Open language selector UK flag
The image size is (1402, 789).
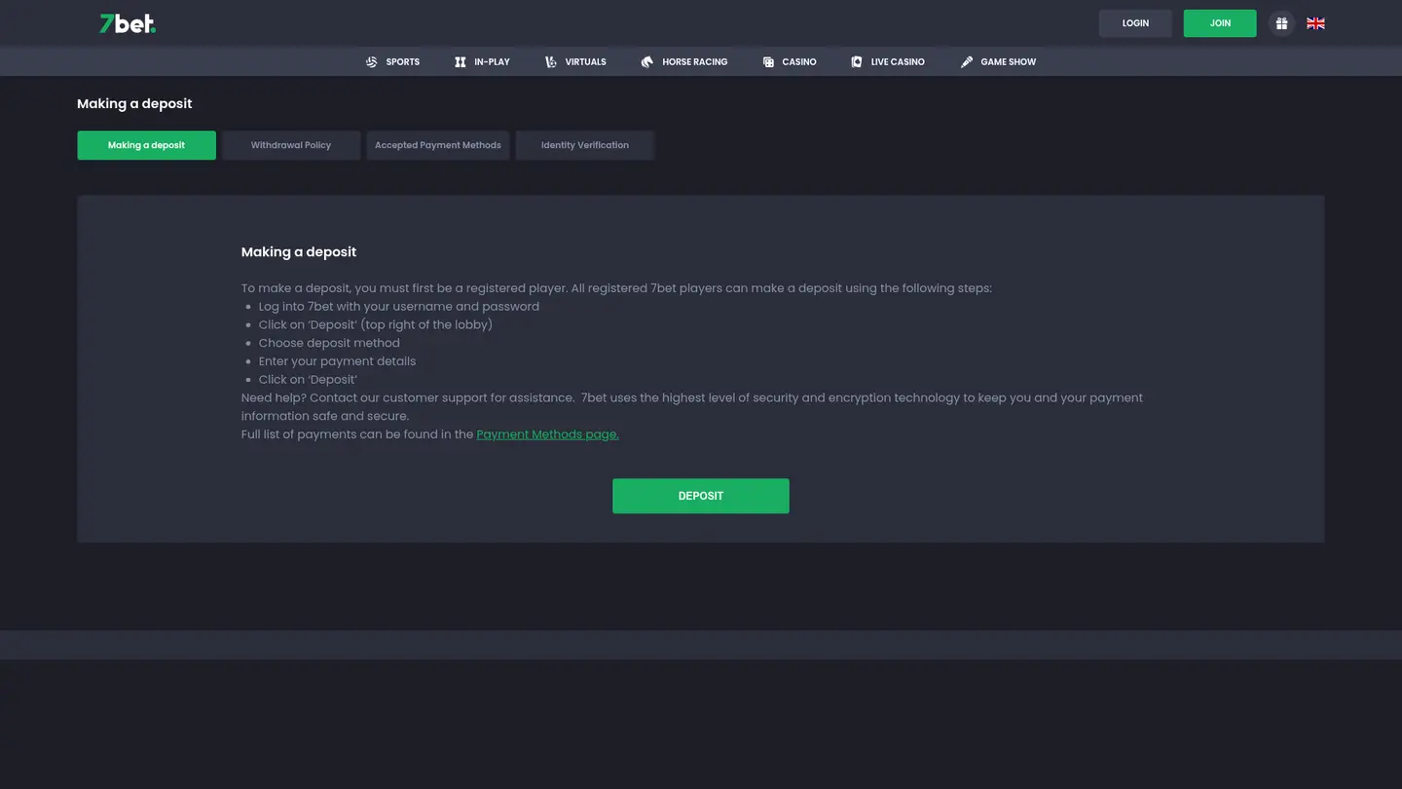coord(1315,23)
